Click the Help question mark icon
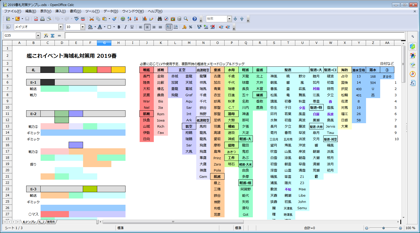The height and width of the screenshot is (233, 420). coord(195,19)
